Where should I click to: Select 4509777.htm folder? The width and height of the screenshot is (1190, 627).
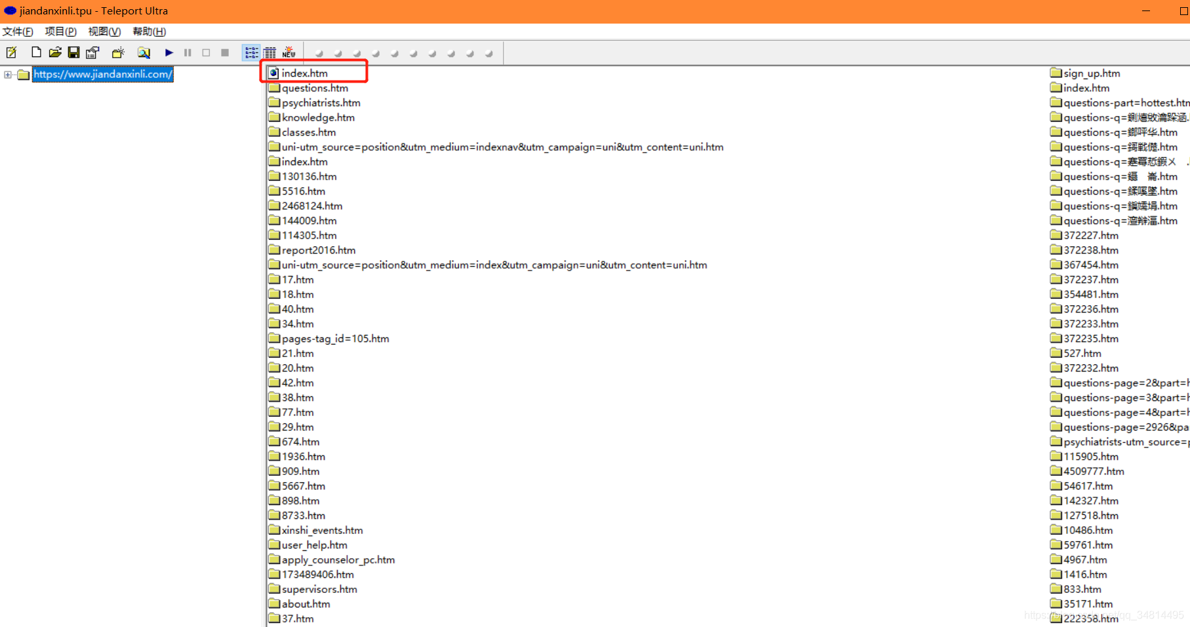click(x=1094, y=471)
